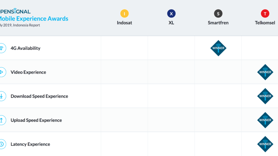Click Telkomsel's Latency Experience winner badge
Screen dimensions: 278x156
pyautogui.click(x=265, y=144)
